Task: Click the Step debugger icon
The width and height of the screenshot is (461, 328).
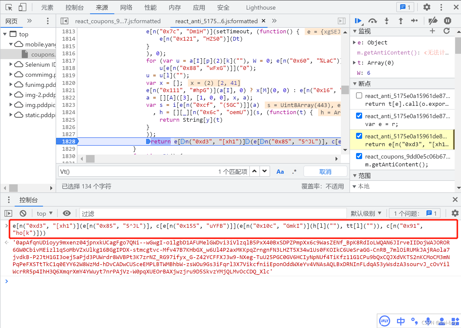Action: tap(414, 21)
